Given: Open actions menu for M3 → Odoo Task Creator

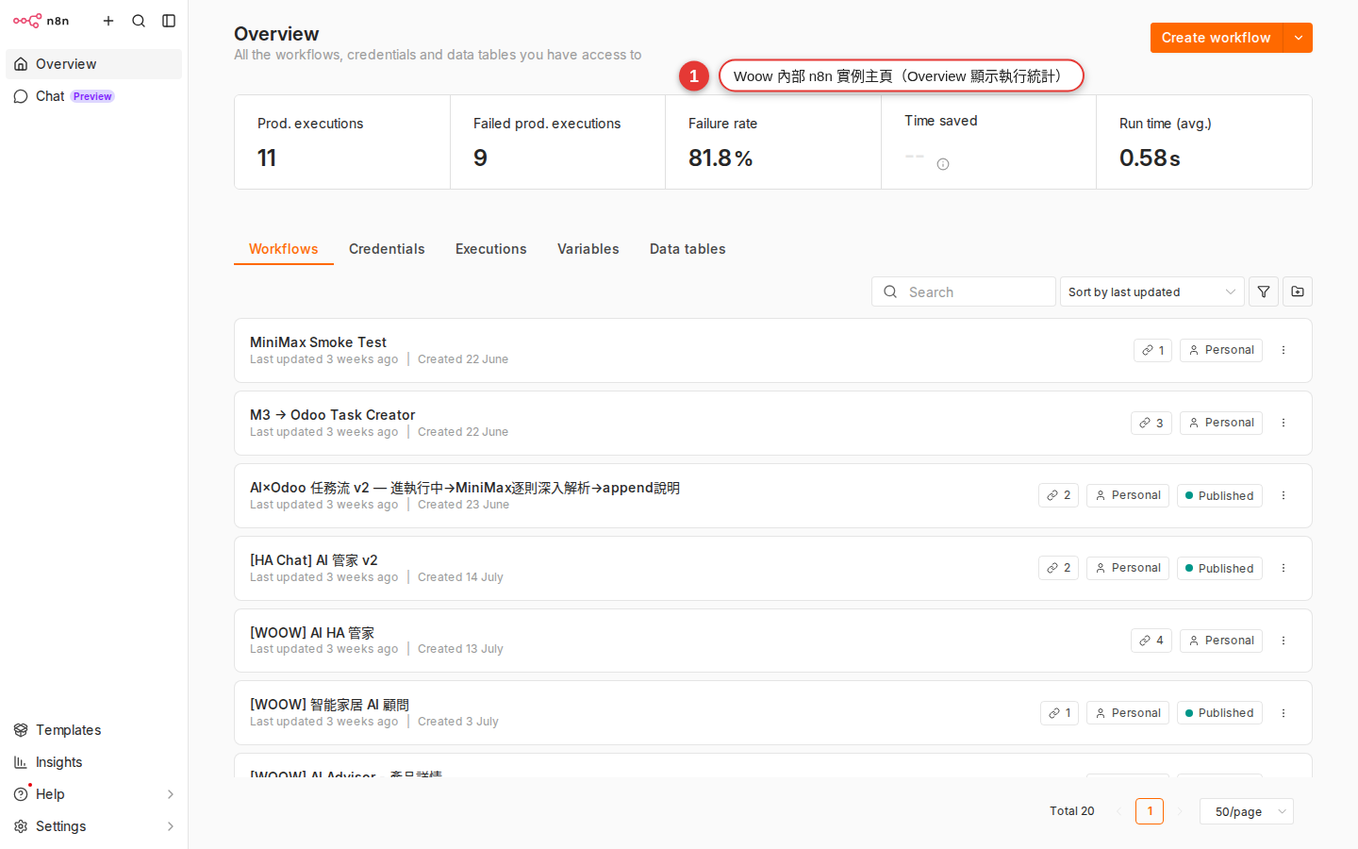Looking at the screenshot, I should [x=1283, y=423].
